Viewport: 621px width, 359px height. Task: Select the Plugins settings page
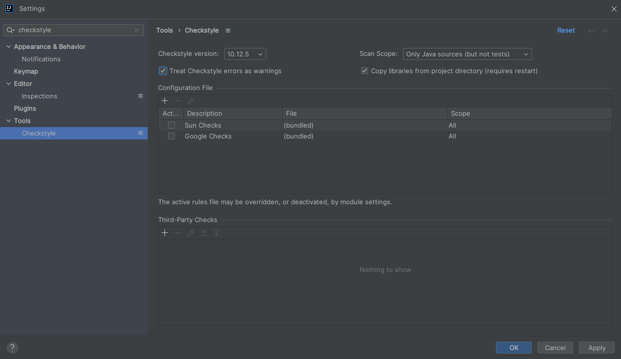[25, 108]
